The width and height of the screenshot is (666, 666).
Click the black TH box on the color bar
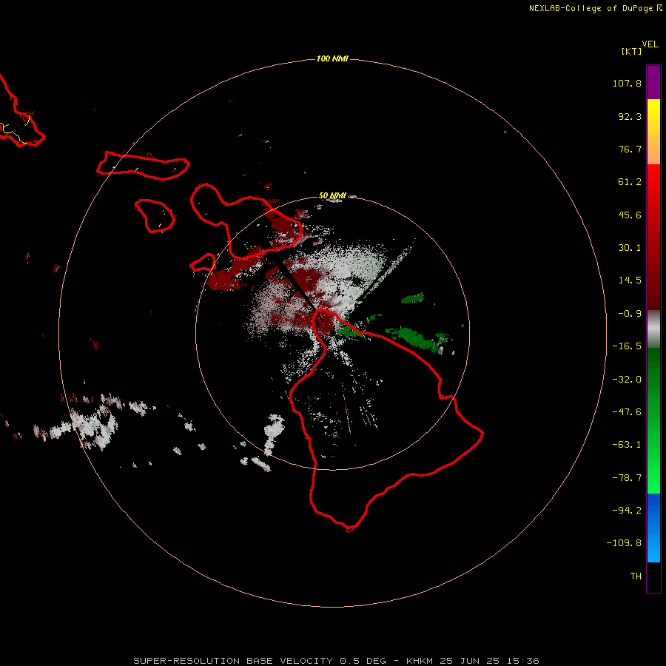(653, 577)
